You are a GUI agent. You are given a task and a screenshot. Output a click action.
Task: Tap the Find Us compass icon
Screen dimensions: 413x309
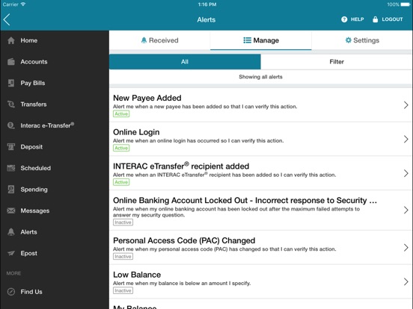click(11, 292)
